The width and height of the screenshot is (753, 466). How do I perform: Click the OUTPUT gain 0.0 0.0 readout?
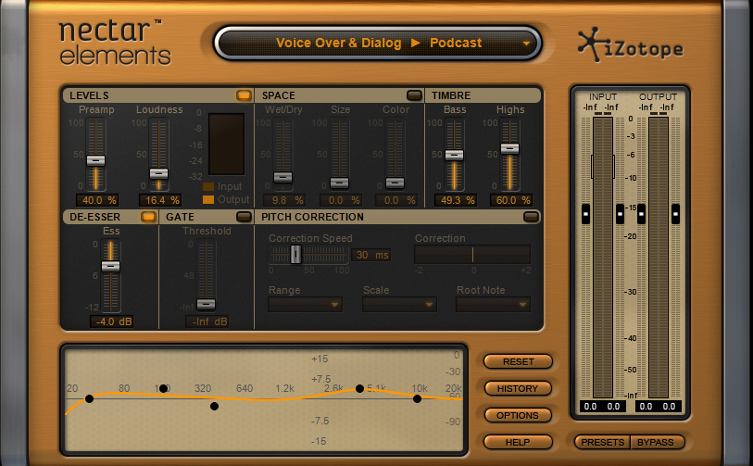(x=658, y=407)
